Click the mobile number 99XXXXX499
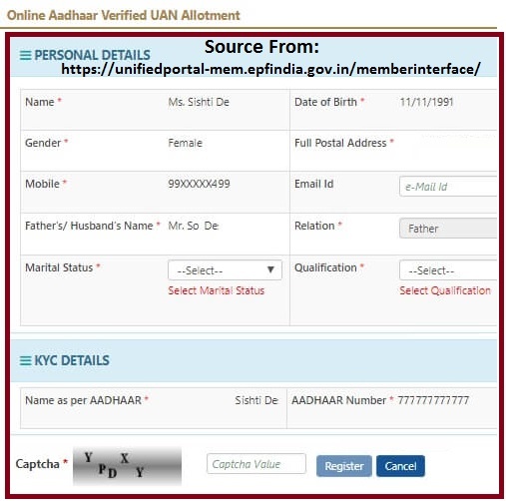 tap(199, 184)
